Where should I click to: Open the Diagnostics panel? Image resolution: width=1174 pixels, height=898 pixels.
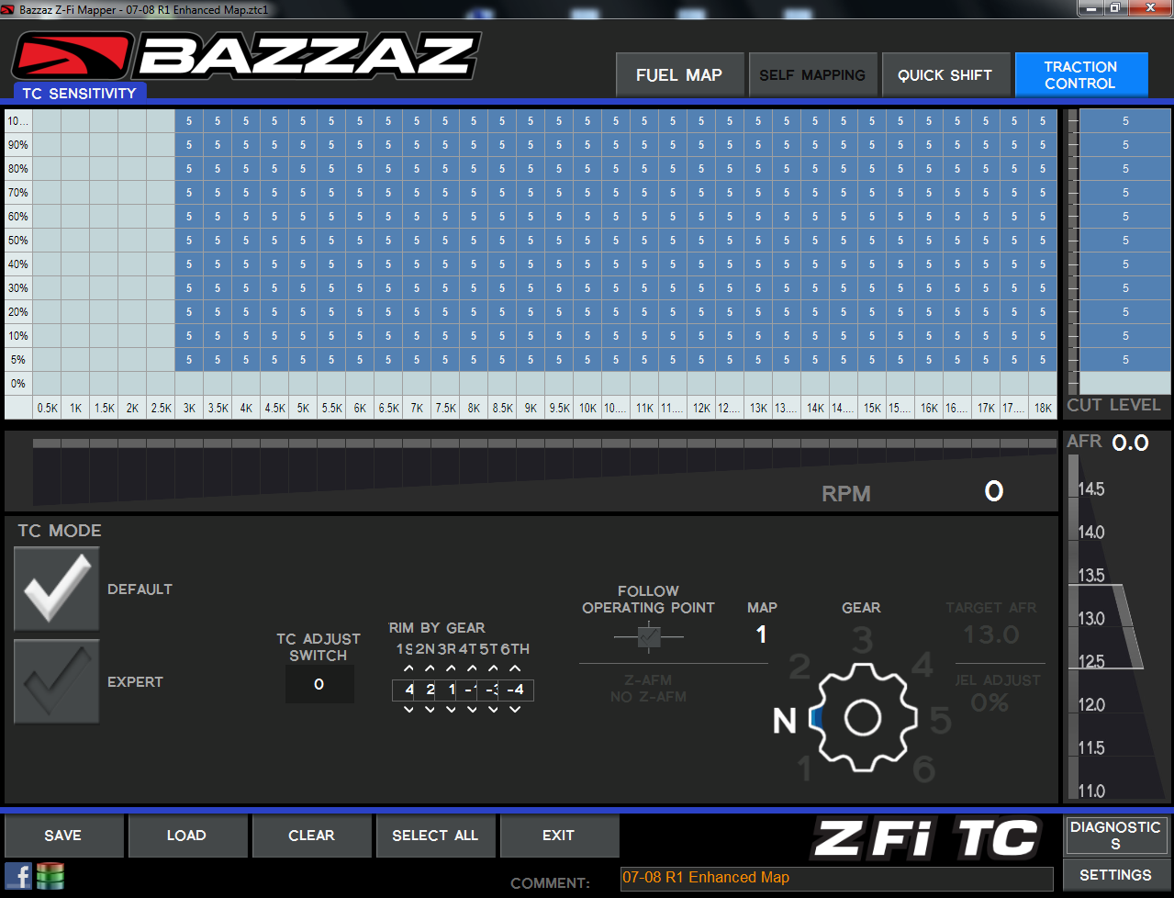coord(1115,835)
